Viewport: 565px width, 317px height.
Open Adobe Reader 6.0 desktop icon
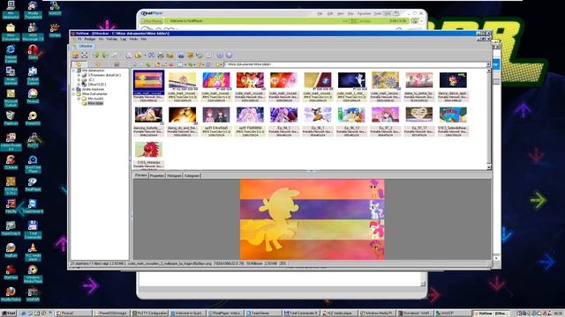click(x=11, y=142)
